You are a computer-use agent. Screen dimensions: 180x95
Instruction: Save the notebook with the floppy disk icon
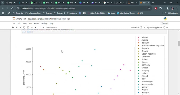pos(13,27)
